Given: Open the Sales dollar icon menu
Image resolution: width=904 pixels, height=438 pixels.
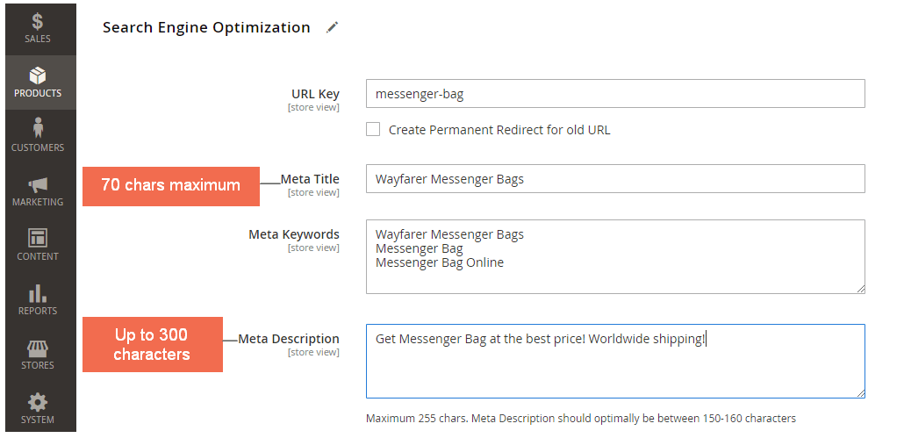Looking at the screenshot, I should tap(38, 21).
